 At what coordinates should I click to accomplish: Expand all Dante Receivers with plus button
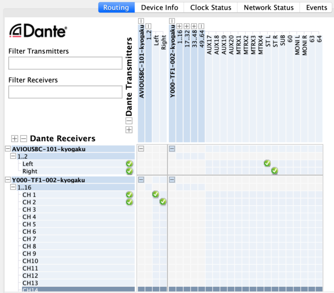click(x=15, y=139)
